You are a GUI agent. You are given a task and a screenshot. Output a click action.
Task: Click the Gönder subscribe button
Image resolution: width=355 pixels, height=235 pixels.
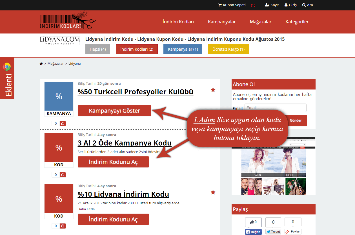[296, 120]
